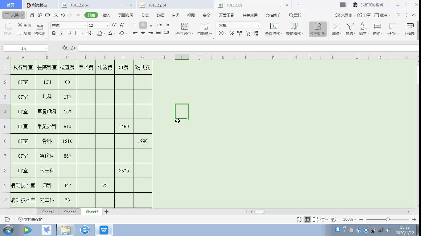Image resolution: width=421 pixels, height=236 pixels.
Task: Click the 分享 share button
Action: (364, 15)
